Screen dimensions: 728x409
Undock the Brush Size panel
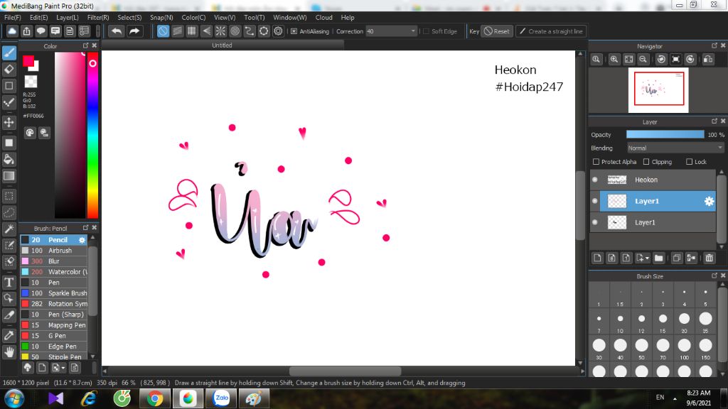click(714, 276)
